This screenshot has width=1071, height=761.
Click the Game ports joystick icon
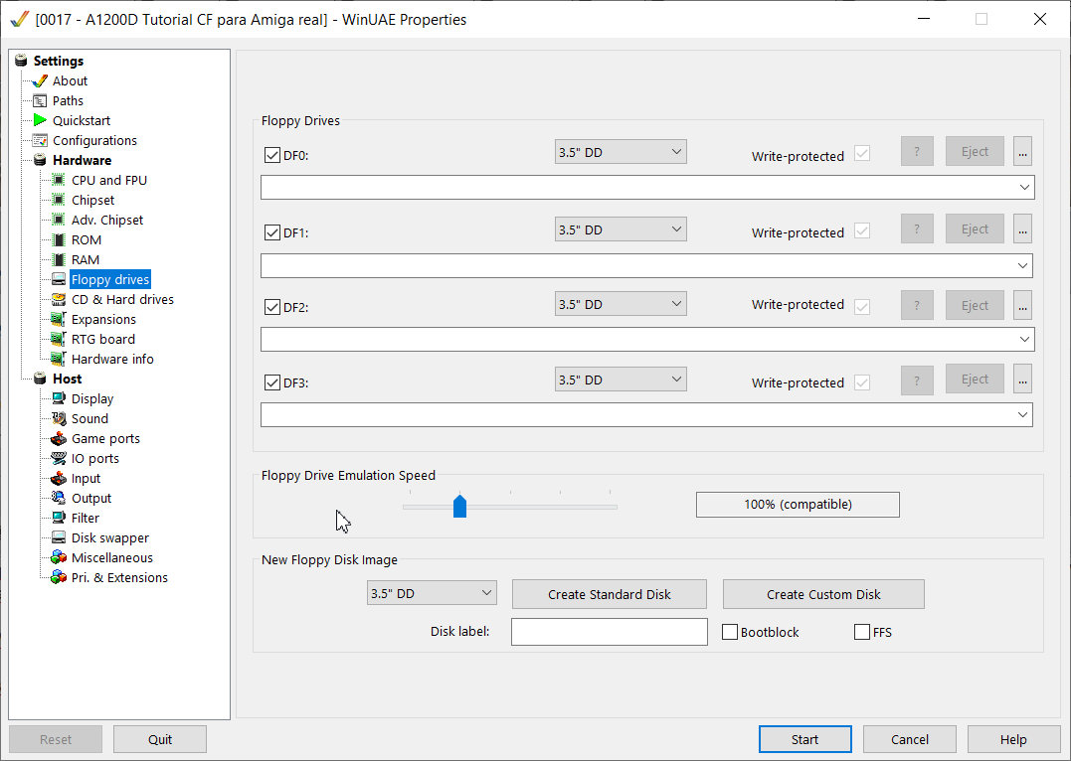[x=59, y=438]
